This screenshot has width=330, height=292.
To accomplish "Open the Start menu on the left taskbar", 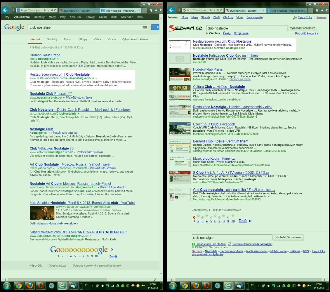I will 6,286.
